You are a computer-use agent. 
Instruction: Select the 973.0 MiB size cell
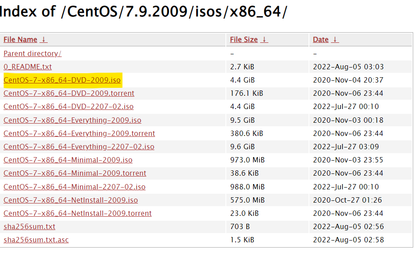point(247,160)
